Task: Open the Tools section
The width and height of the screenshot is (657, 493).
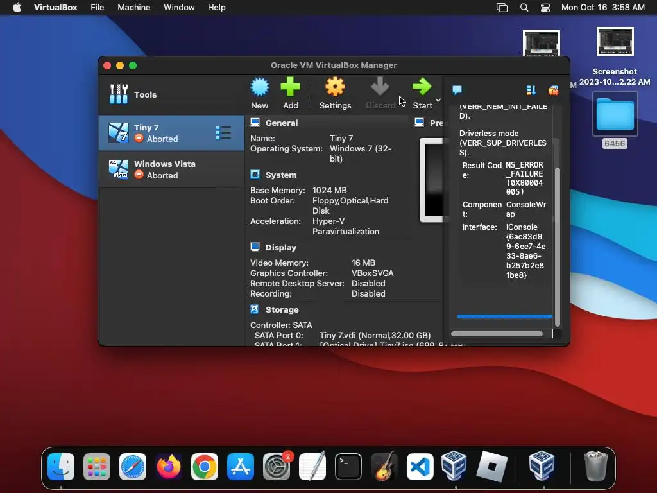Action: coord(171,95)
